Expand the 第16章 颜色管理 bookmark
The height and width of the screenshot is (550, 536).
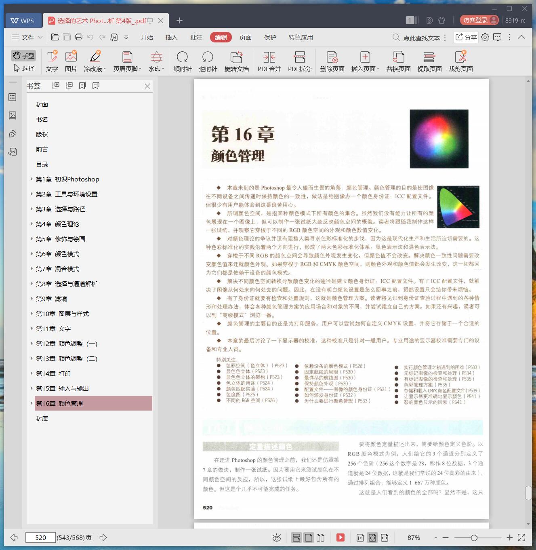click(x=32, y=403)
